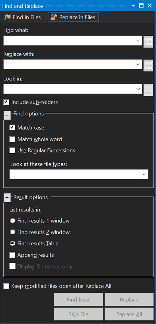Uncheck Include sub-folders
This screenshot has width=156, height=324.
6,102
